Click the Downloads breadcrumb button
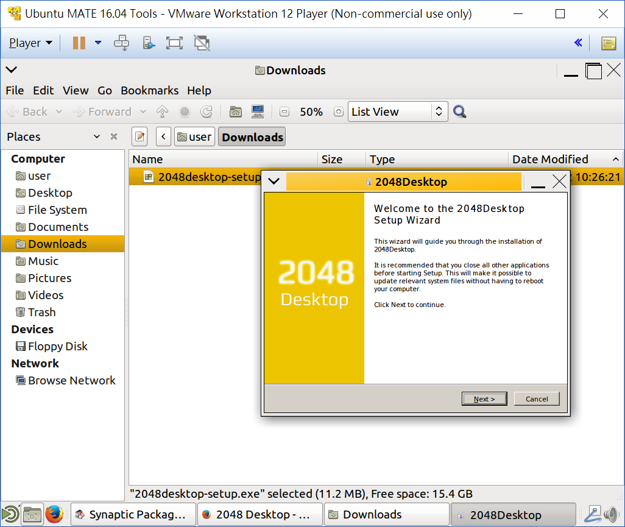 click(252, 136)
